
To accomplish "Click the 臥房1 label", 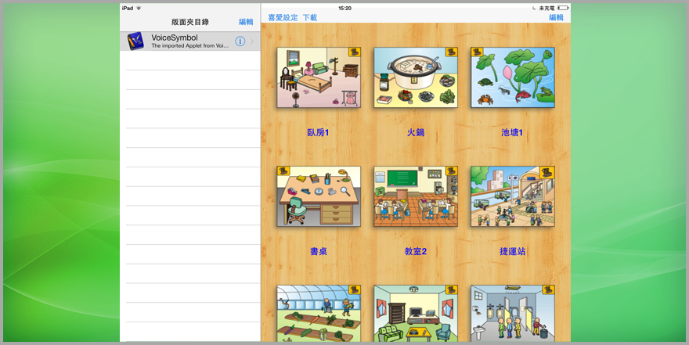I will [x=318, y=132].
